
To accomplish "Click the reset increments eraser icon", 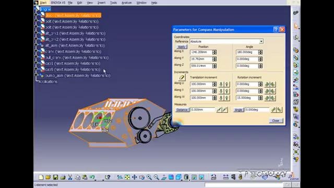I will (x=182, y=77).
